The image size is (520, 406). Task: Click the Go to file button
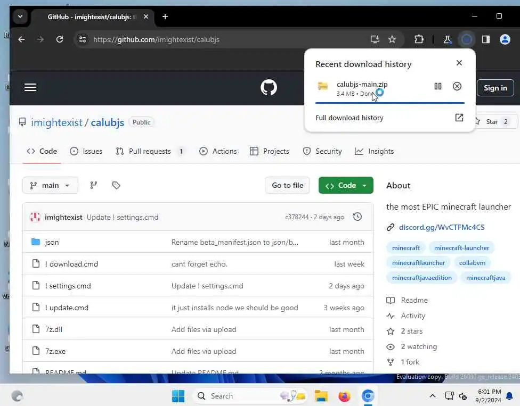288,185
